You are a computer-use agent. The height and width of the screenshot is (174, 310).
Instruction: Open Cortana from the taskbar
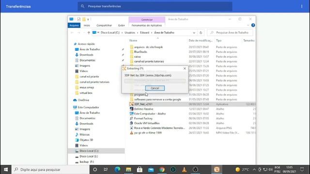(x=95, y=170)
